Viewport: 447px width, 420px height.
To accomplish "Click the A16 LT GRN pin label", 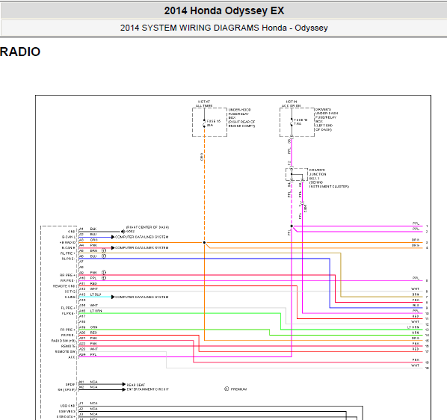I will [x=90, y=311].
